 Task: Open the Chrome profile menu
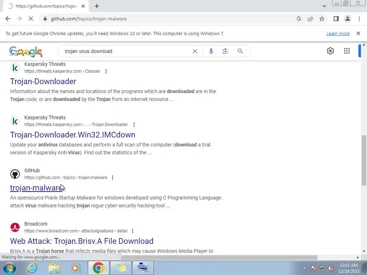point(348,19)
